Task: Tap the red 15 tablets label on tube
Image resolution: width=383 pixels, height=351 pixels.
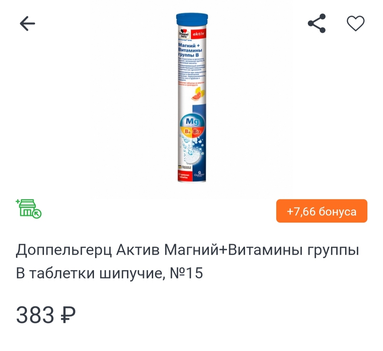Action: [185, 176]
